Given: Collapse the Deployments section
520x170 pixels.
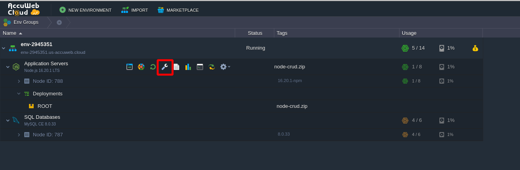Looking at the screenshot, I should coord(19,94).
